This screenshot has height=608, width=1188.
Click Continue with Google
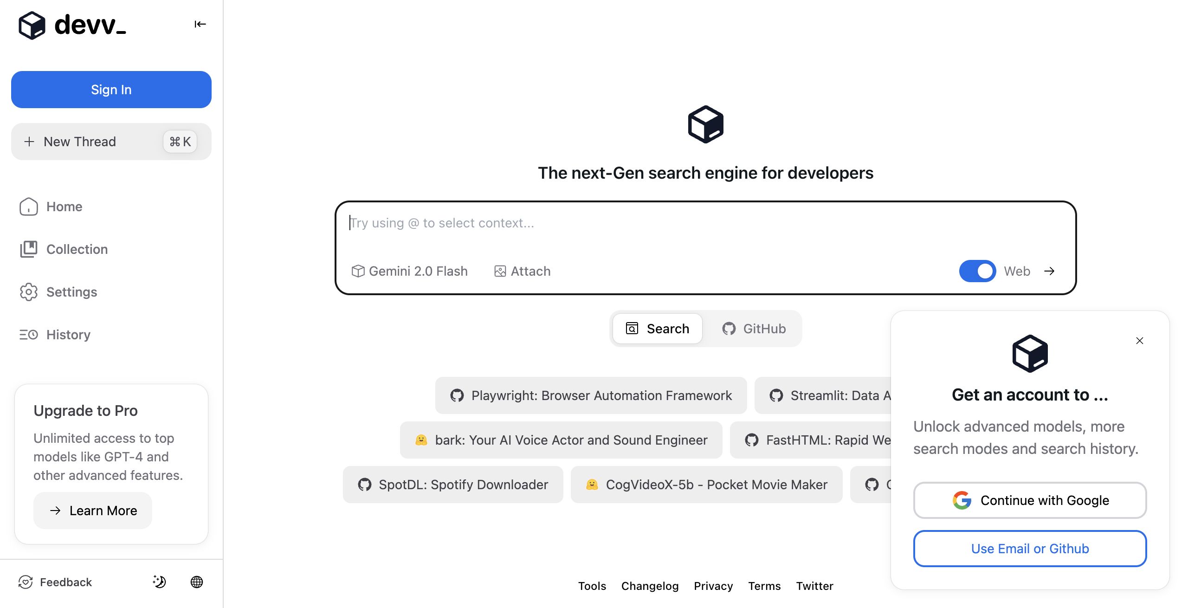[x=1030, y=500]
